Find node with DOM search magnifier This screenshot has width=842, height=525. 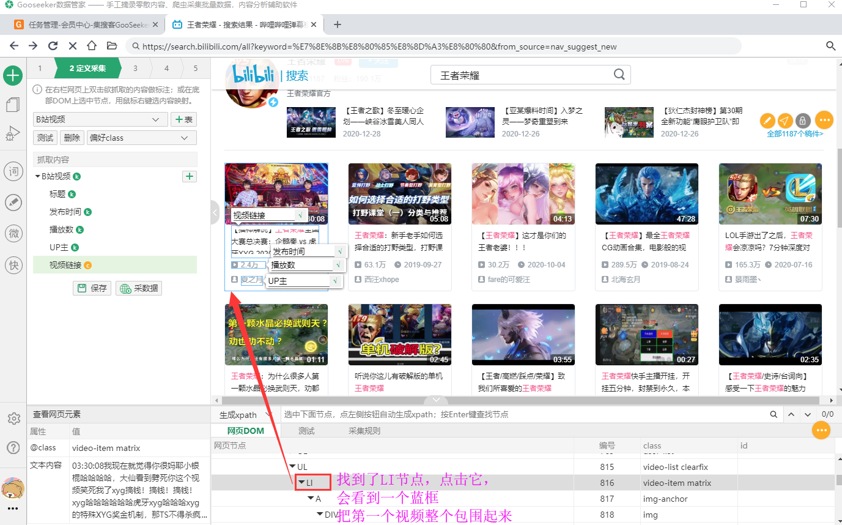point(774,414)
